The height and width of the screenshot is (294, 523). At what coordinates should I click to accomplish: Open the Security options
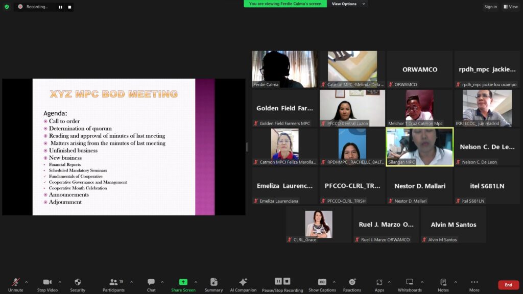[x=78, y=285]
